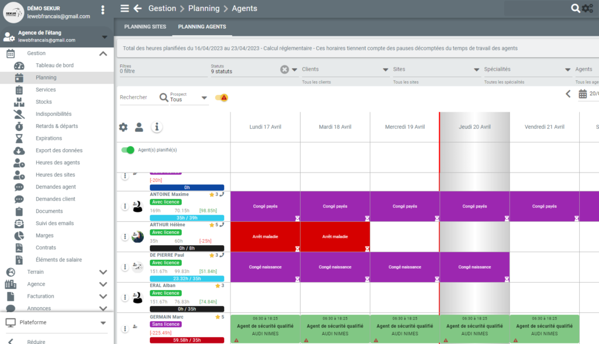
Task: Expand the Terrain section in sidebar
Action: 103,272
